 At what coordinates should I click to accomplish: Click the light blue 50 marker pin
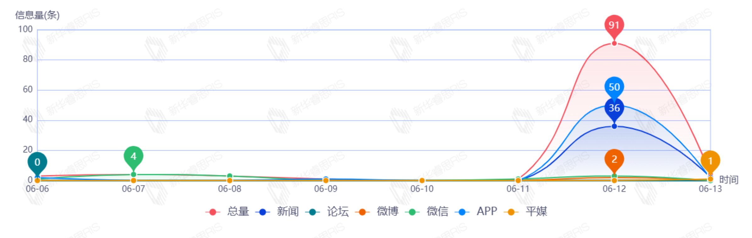[614, 87]
